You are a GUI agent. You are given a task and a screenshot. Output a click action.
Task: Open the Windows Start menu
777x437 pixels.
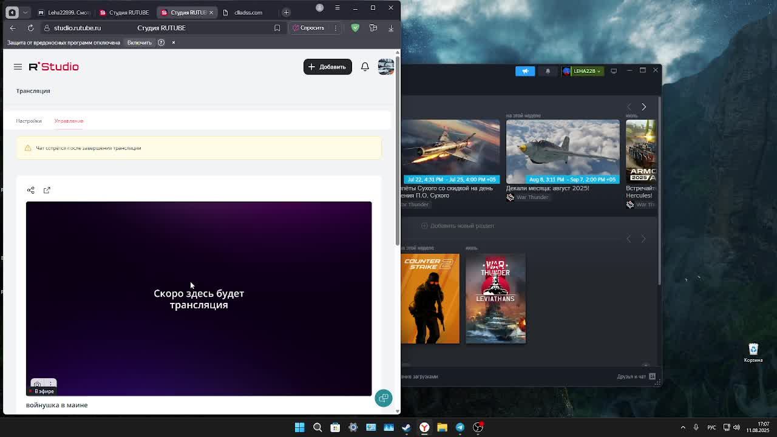[x=300, y=427]
